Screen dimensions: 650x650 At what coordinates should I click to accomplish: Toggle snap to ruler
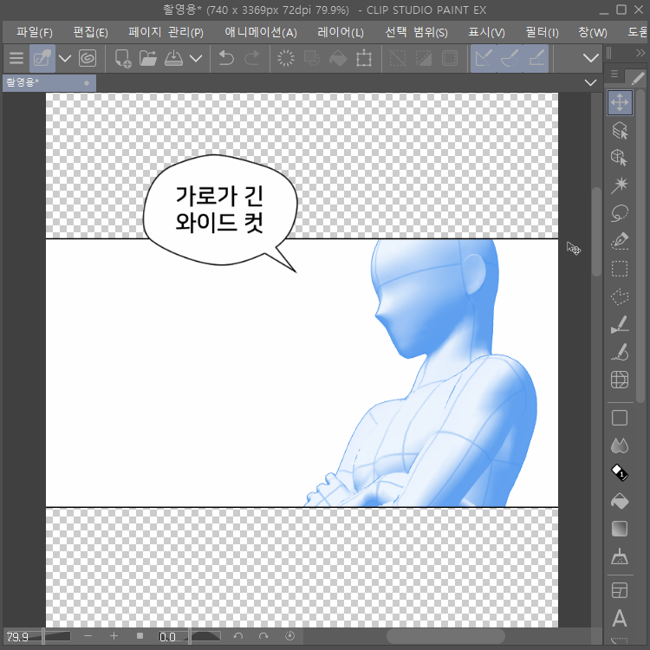(484, 58)
